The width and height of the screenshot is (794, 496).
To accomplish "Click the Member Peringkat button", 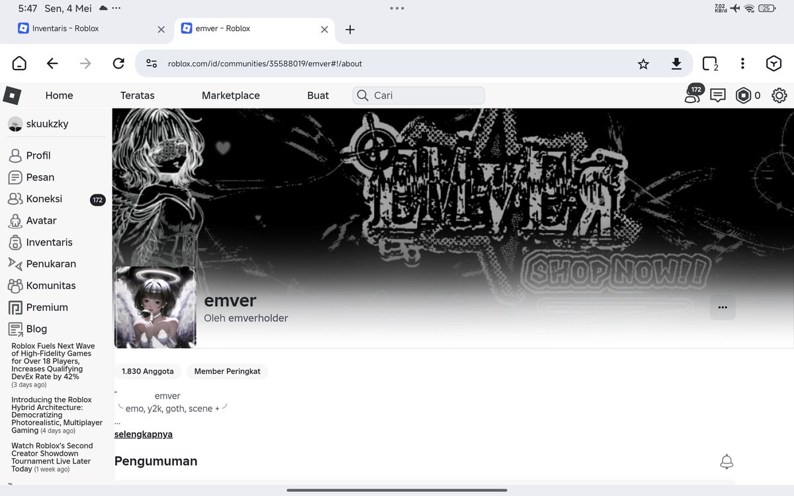I will pyautogui.click(x=227, y=372).
